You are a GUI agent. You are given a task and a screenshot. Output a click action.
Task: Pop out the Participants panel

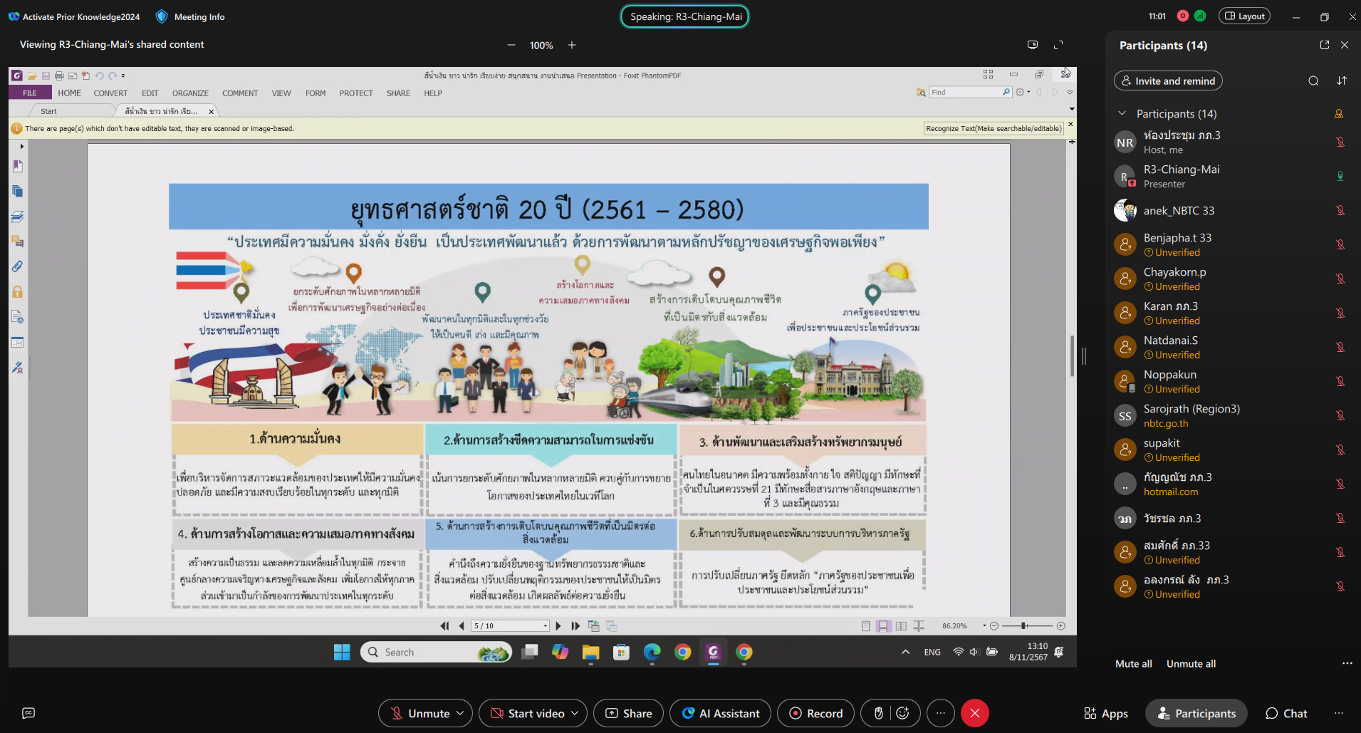(x=1325, y=45)
